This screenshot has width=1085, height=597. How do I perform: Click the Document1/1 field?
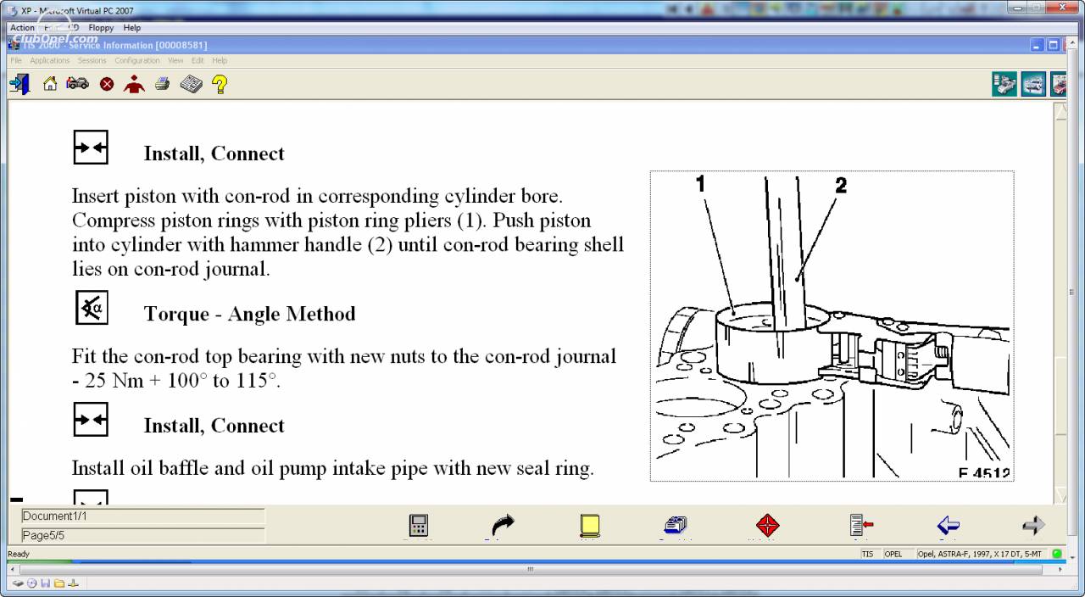(x=142, y=516)
